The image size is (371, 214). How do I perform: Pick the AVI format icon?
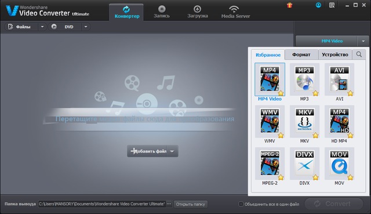[339, 79]
